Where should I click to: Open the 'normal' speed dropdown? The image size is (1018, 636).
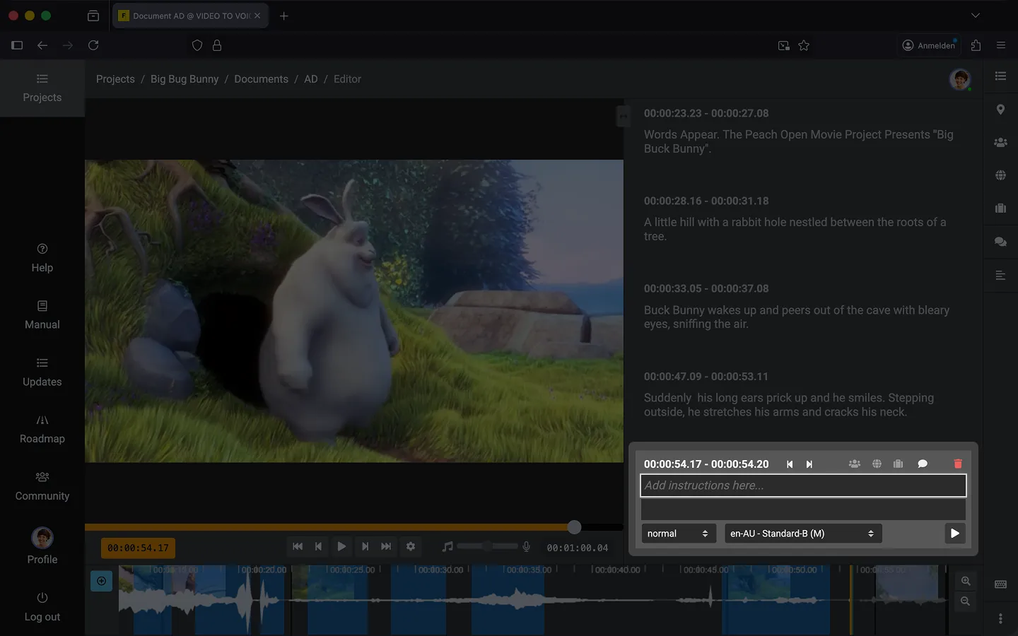pos(678,534)
